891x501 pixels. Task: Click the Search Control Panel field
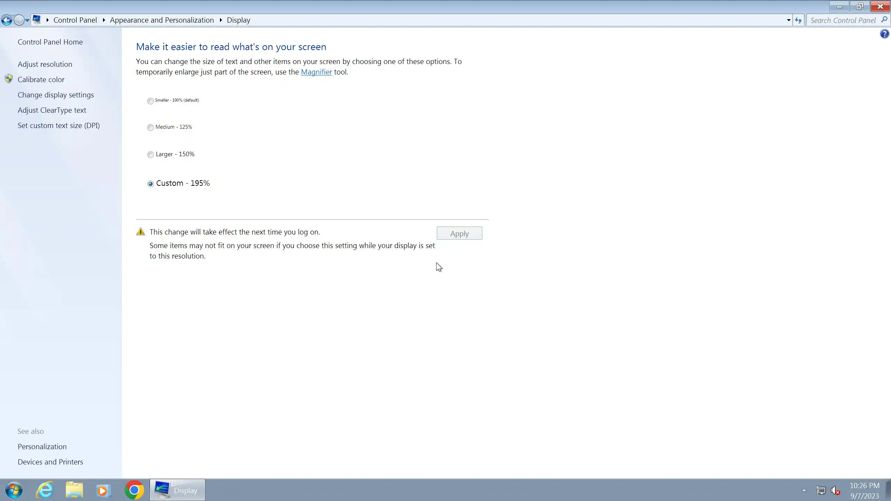tap(842, 20)
